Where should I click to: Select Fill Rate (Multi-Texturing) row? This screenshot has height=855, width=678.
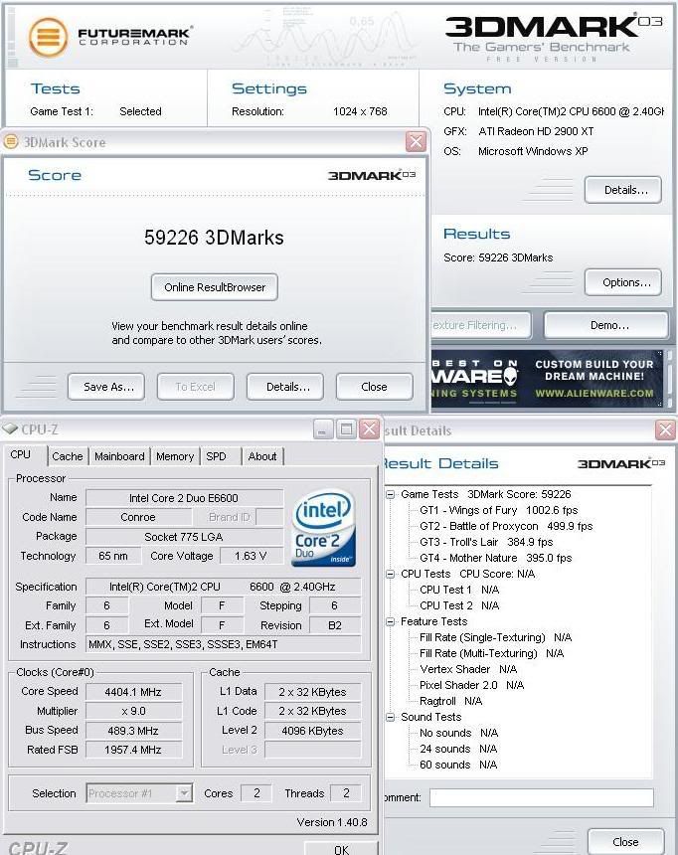[491, 653]
